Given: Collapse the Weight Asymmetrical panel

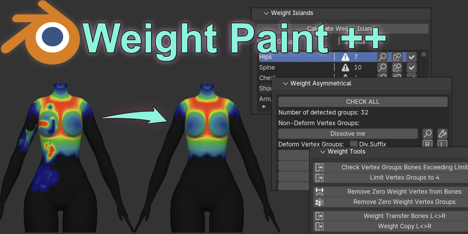Looking at the screenshot, I should point(285,84).
